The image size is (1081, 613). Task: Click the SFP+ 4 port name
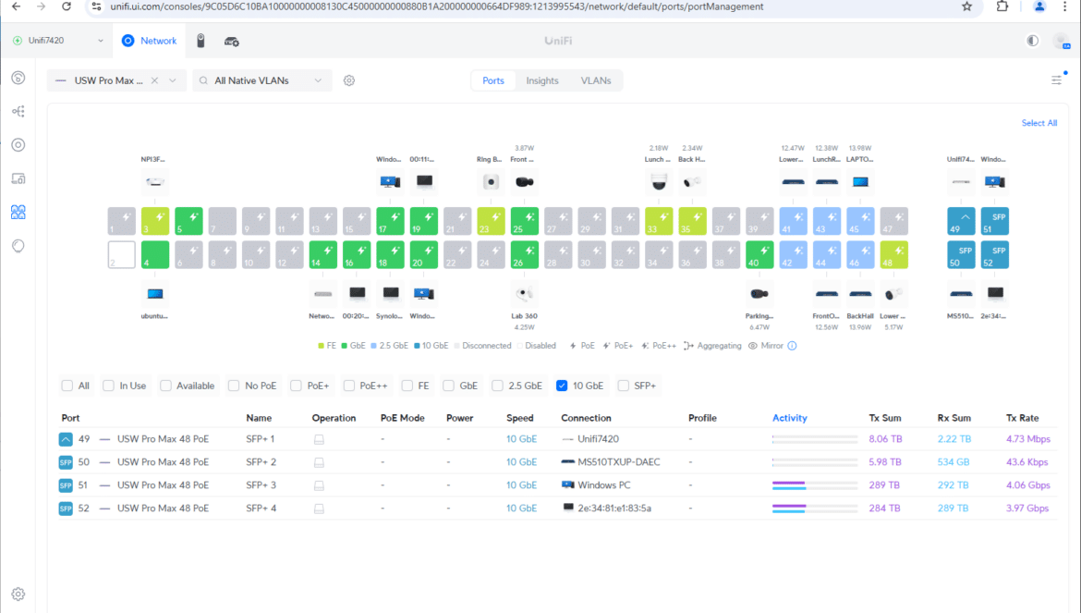click(261, 509)
